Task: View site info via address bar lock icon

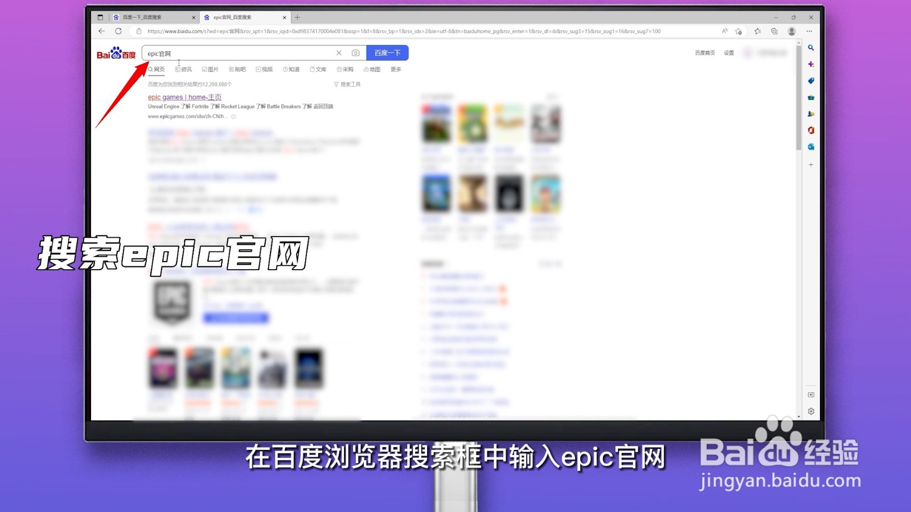Action: click(x=138, y=31)
